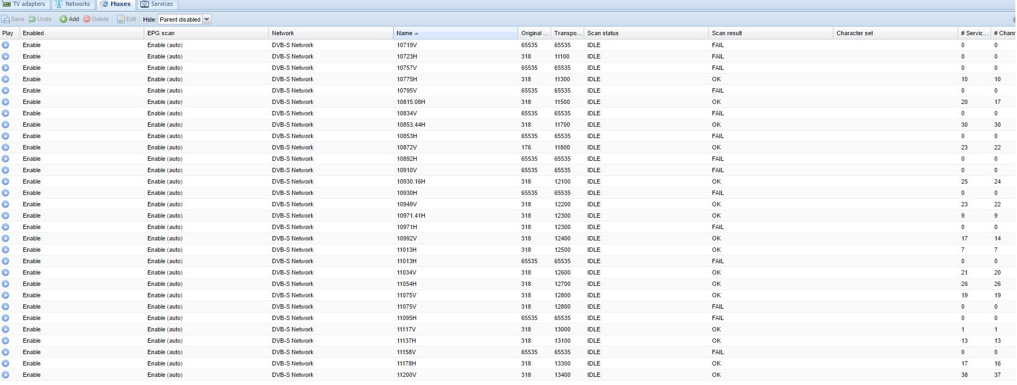Click play icon for mux 11200V
Screen dimensions: 1017x385
5,375
